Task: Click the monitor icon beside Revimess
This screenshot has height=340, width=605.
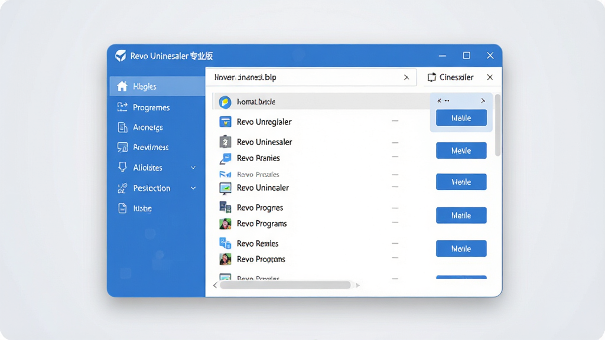Action: click(x=122, y=147)
